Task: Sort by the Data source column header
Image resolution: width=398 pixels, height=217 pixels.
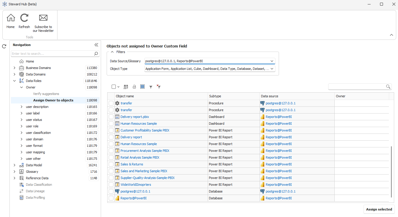Action: click(297, 96)
